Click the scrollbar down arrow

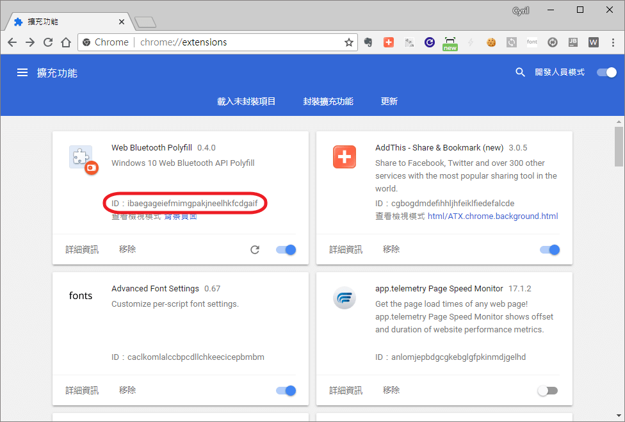pyautogui.click(x=619, y=416)
